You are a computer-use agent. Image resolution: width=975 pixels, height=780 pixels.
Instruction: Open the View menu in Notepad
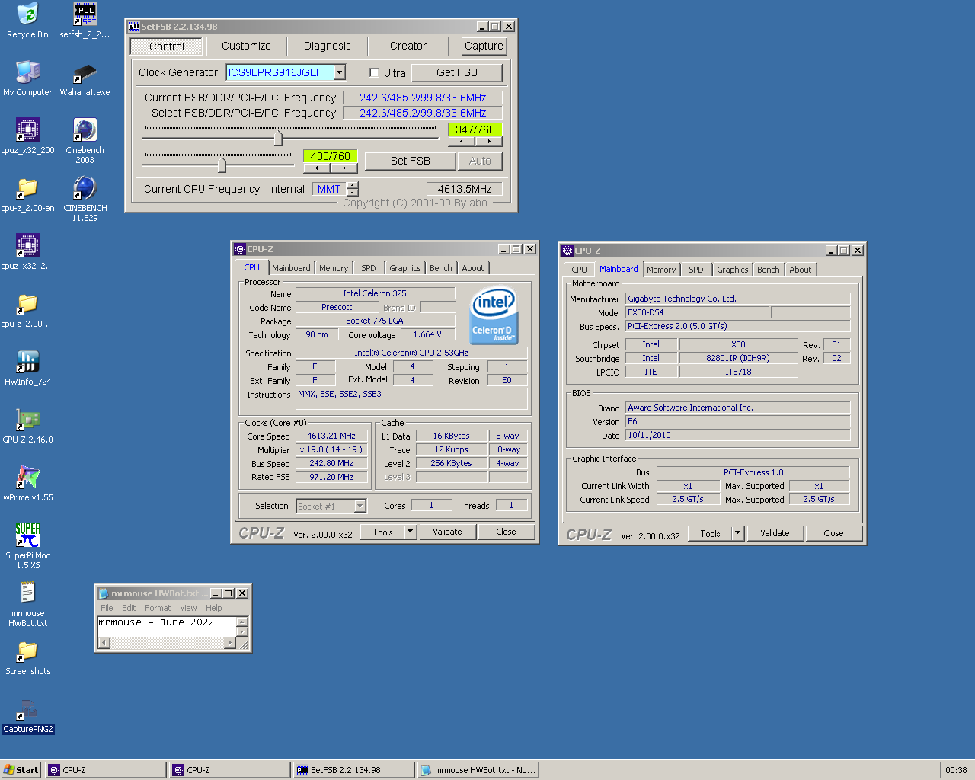(188, 608)
